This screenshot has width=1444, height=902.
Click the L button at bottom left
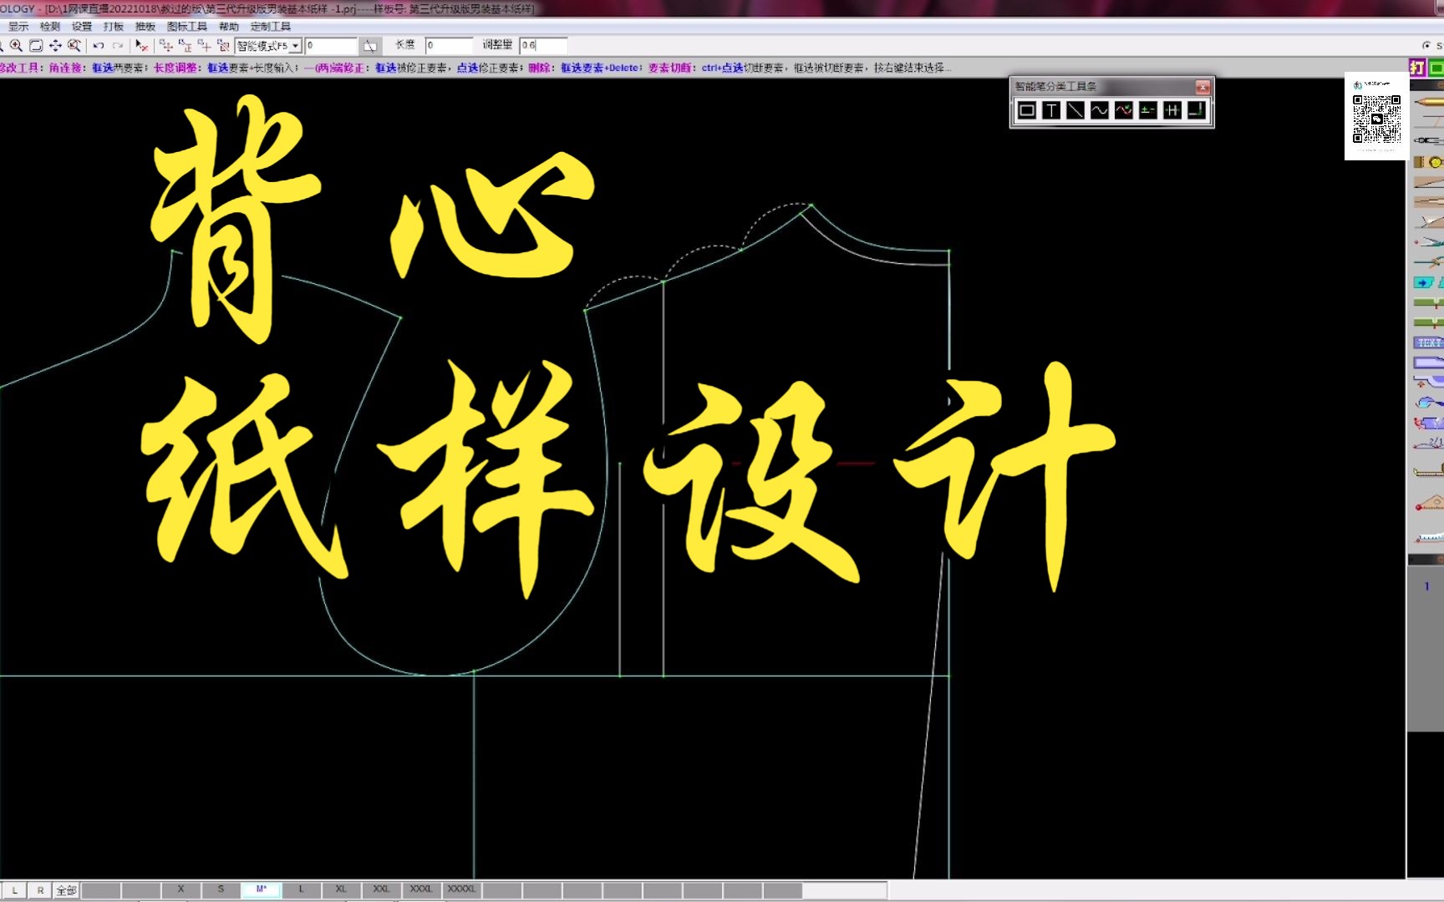click(14, 890)
